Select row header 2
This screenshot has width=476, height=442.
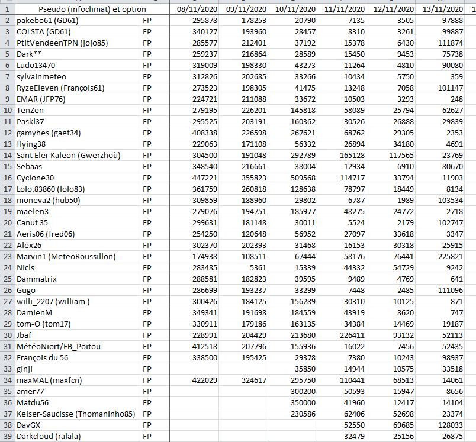[7, 21]
